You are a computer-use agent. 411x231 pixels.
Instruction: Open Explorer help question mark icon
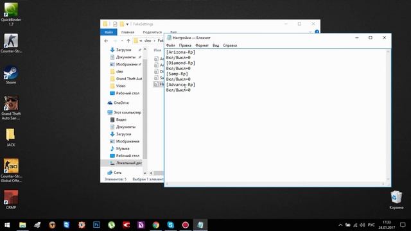point(317,32)
